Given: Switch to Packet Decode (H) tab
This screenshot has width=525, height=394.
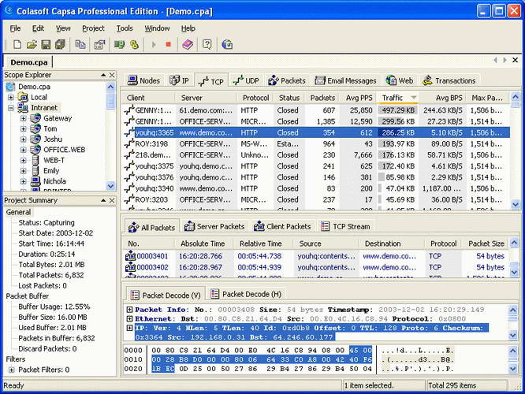Looking at the screenshot, I should (x=246, y=294).
